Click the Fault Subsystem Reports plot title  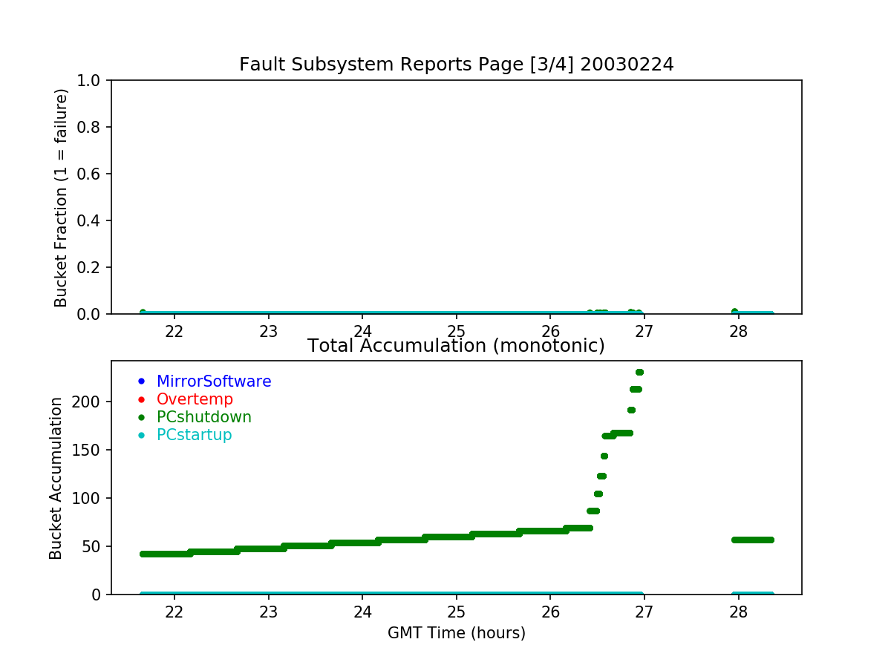point(456,65)
